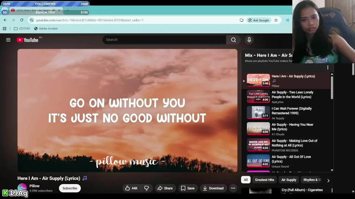355x199 pixels.
Task: Select the Rhythm & Blues filter chip
Action: [x=312, y=180]
